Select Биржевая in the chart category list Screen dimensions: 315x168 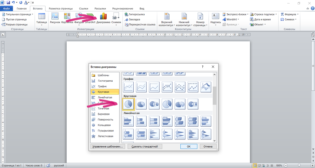click(105, 114)
